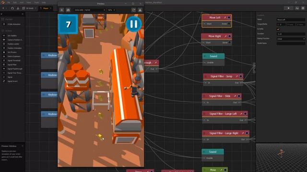Open the File menu
Viewport: 307px width, 172px height.
click(9, 2)
